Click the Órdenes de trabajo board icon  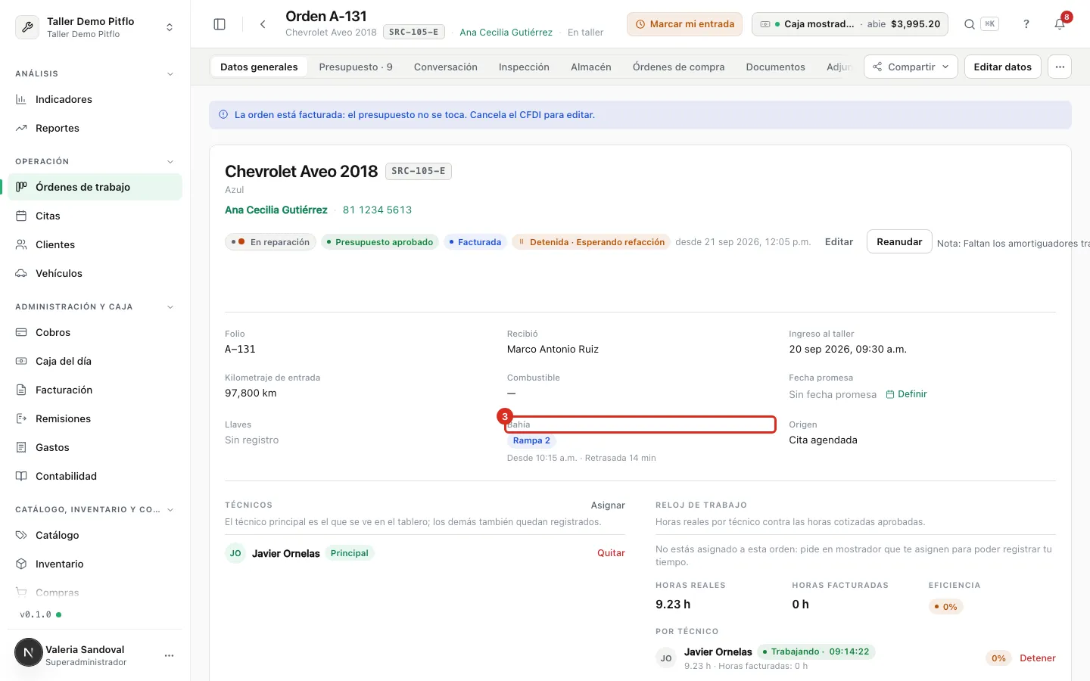[21, 187]
